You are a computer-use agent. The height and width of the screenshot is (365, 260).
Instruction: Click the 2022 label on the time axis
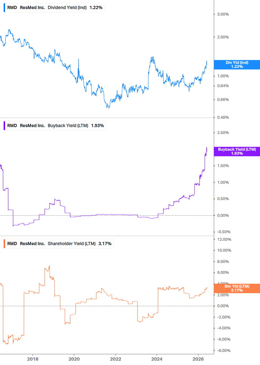(x=115, y=359)
